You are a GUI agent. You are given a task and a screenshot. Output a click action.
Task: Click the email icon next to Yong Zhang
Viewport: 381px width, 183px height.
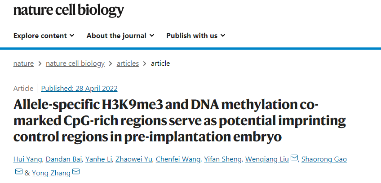click(x=76, y=172)
